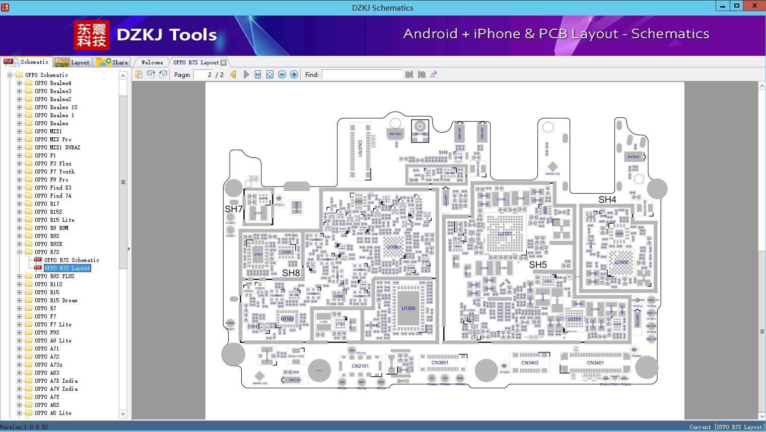
Task: Zoom in with the plus icon
Action: coord(294,74)
